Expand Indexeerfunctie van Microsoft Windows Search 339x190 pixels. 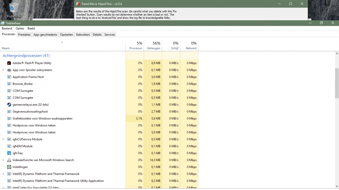point(3,160)
